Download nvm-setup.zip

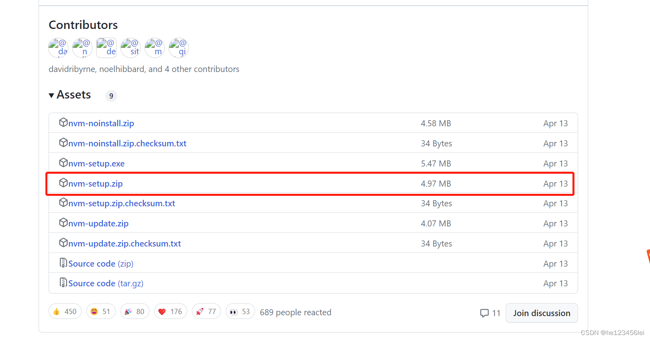pyautogui.click(x=96, y=184)
